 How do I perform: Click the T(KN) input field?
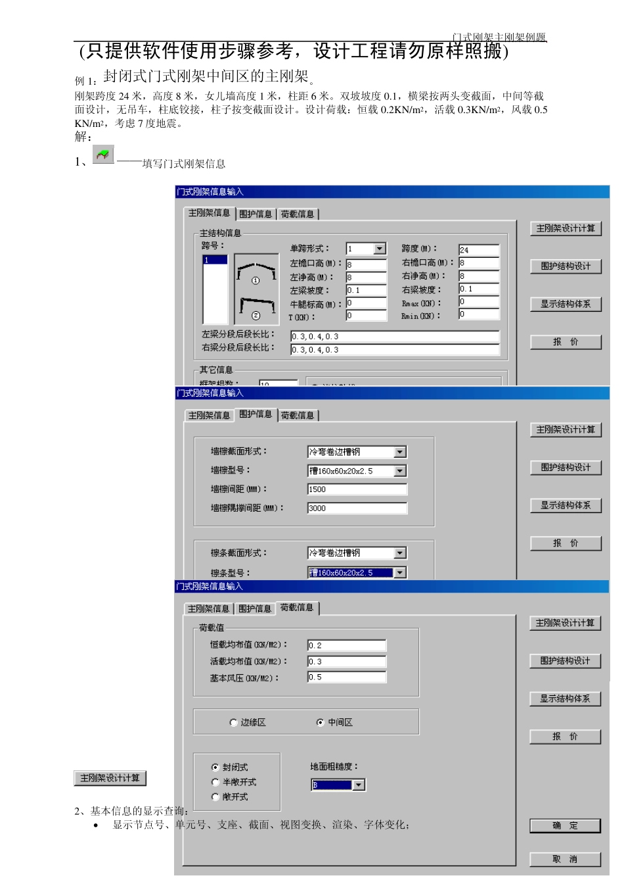pos(367,316)
